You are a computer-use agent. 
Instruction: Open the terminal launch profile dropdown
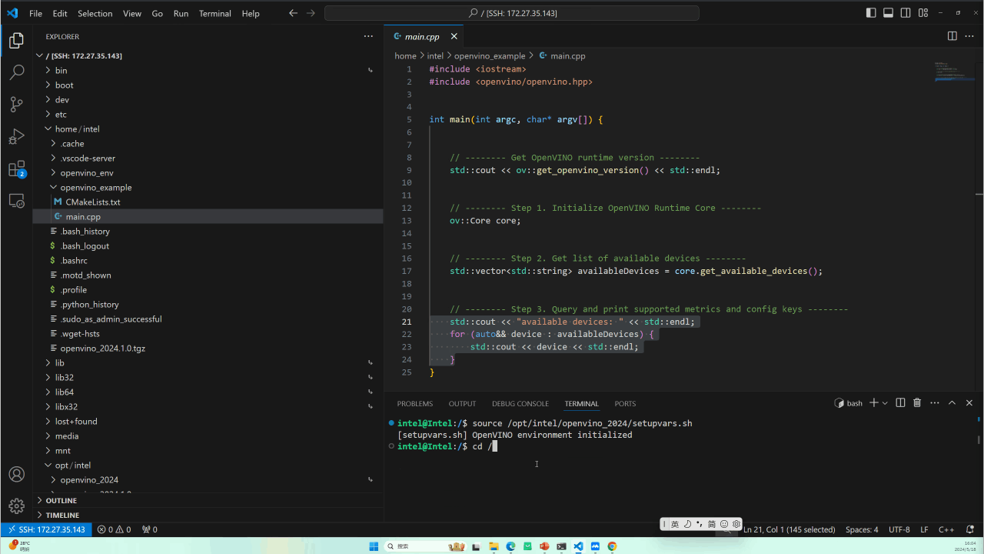(x=885, y=403)
